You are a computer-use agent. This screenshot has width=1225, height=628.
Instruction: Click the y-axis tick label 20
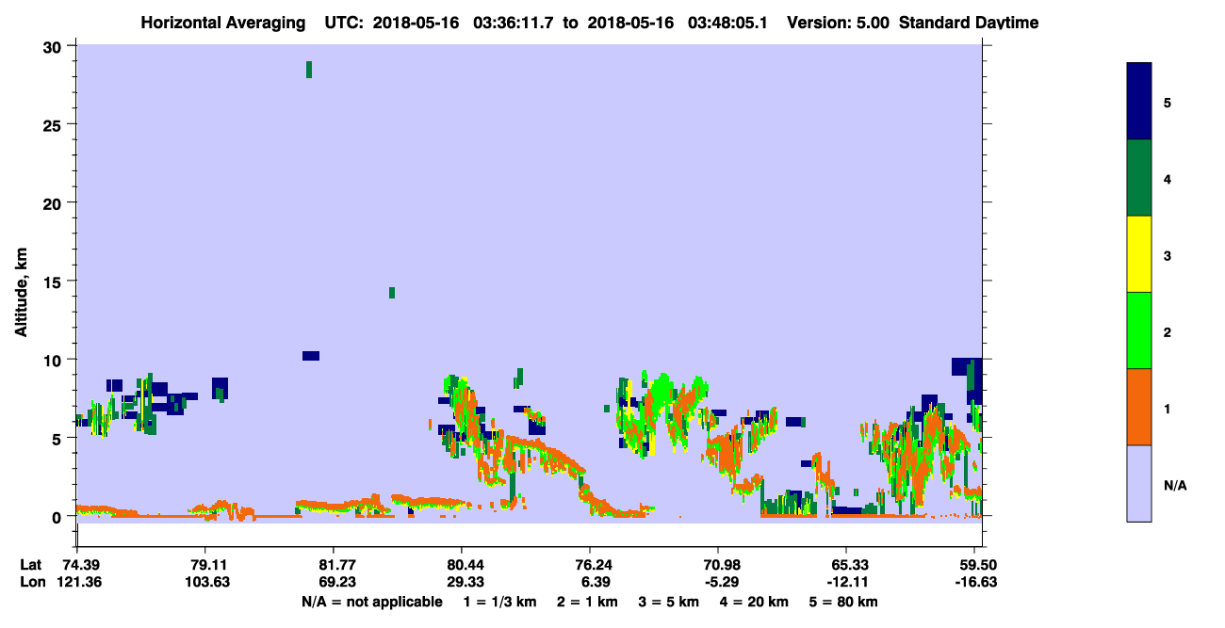(55, 203)
